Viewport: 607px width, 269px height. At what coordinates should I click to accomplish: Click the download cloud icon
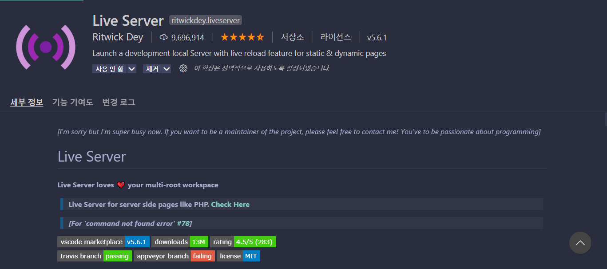tap(163, 37)
